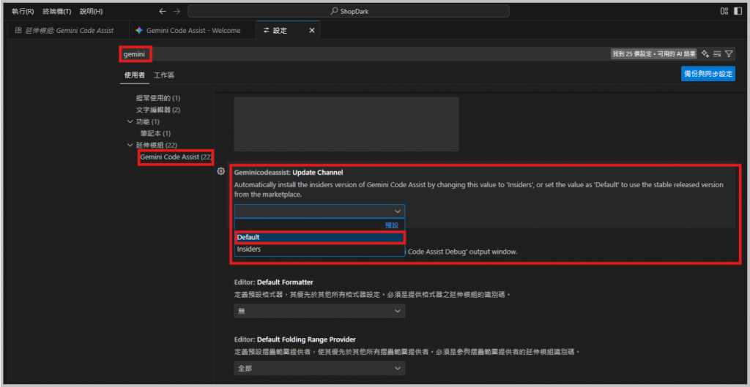Collapse the 延伸模組 (22) tree section

point(130,145)
